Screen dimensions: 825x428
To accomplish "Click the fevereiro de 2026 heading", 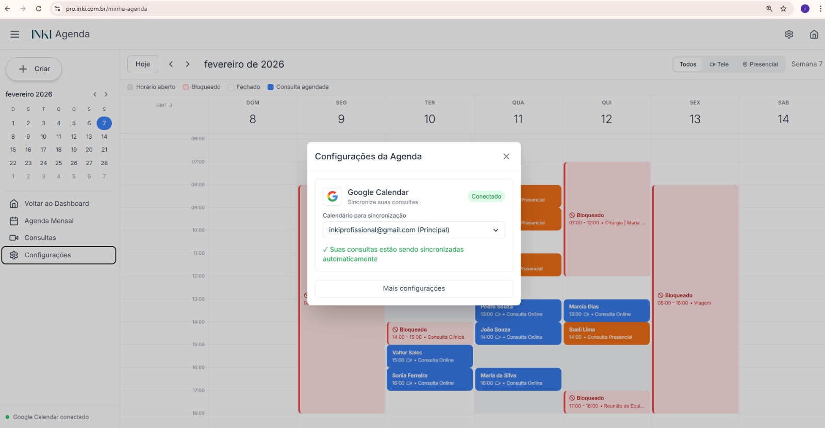I will (244, 64).
